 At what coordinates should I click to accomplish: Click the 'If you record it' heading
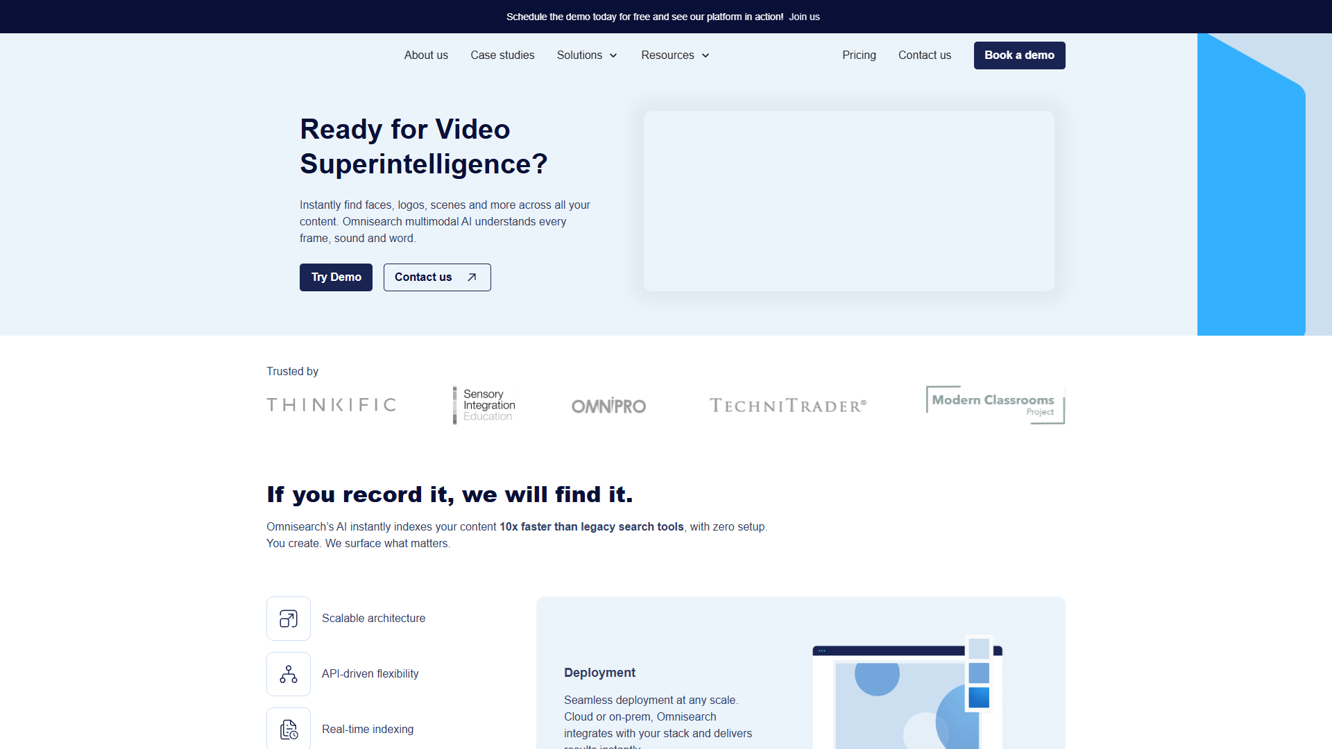coord(450,494)
